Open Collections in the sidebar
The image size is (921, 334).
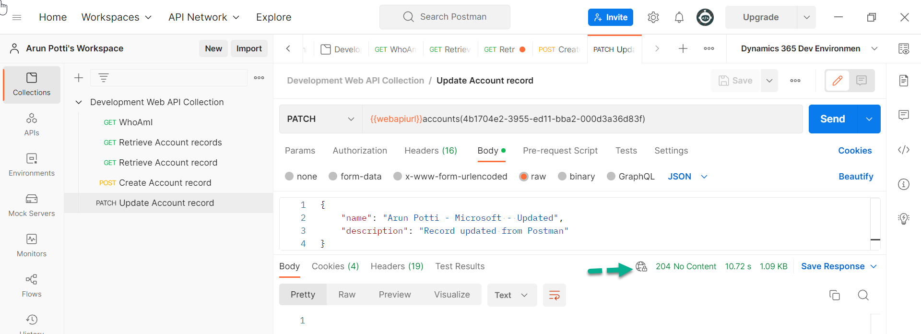[32, 84]
